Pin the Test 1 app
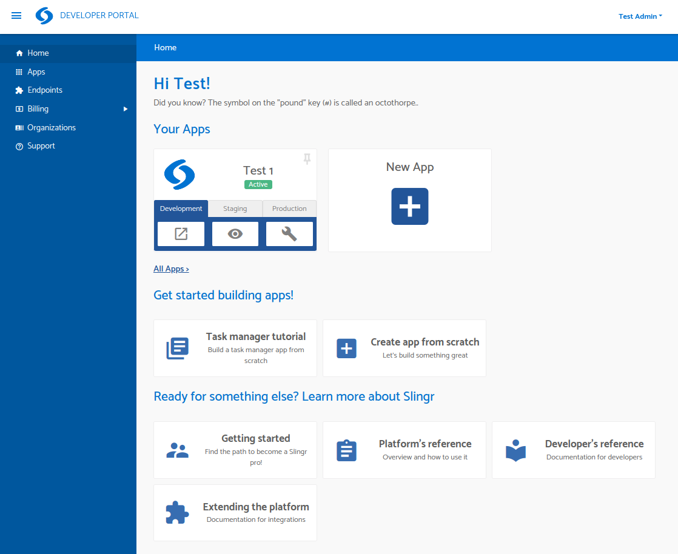 307,159
